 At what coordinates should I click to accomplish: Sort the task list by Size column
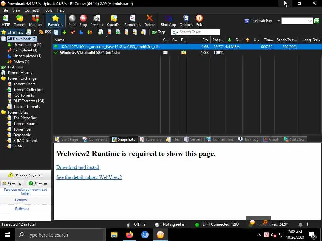[199, 40]
